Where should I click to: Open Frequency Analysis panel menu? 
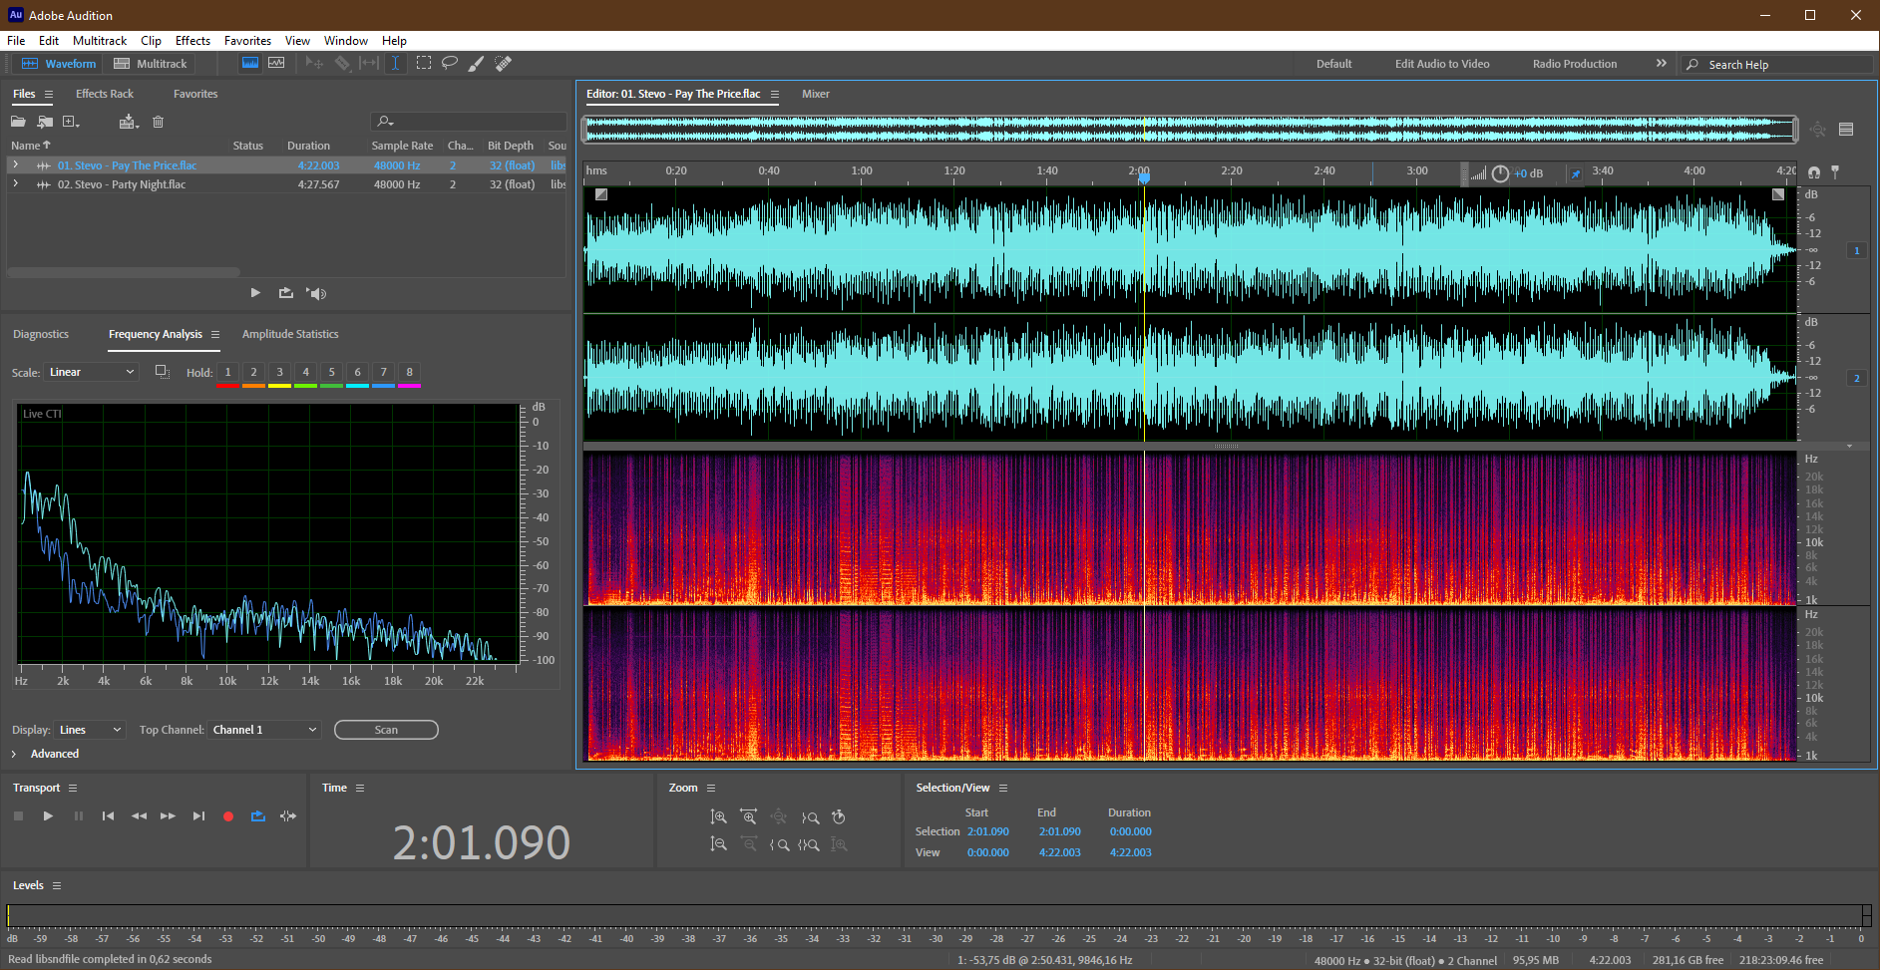[215, 334]
